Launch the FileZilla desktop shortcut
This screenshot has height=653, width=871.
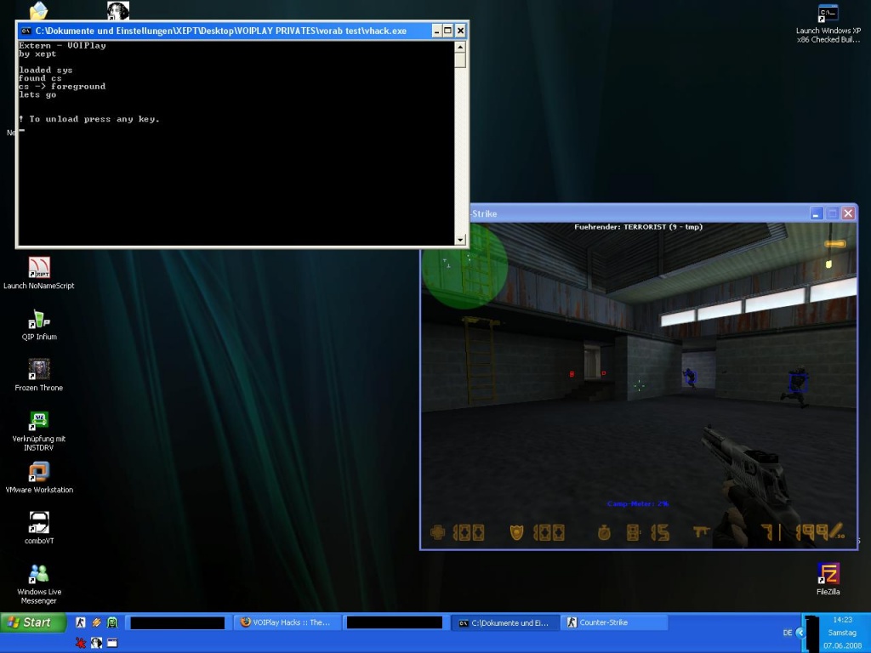pyautogui.click(x=828, y=574)
